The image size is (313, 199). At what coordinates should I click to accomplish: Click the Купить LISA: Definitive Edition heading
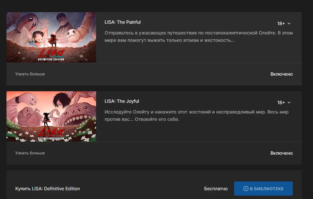point(48,189)
